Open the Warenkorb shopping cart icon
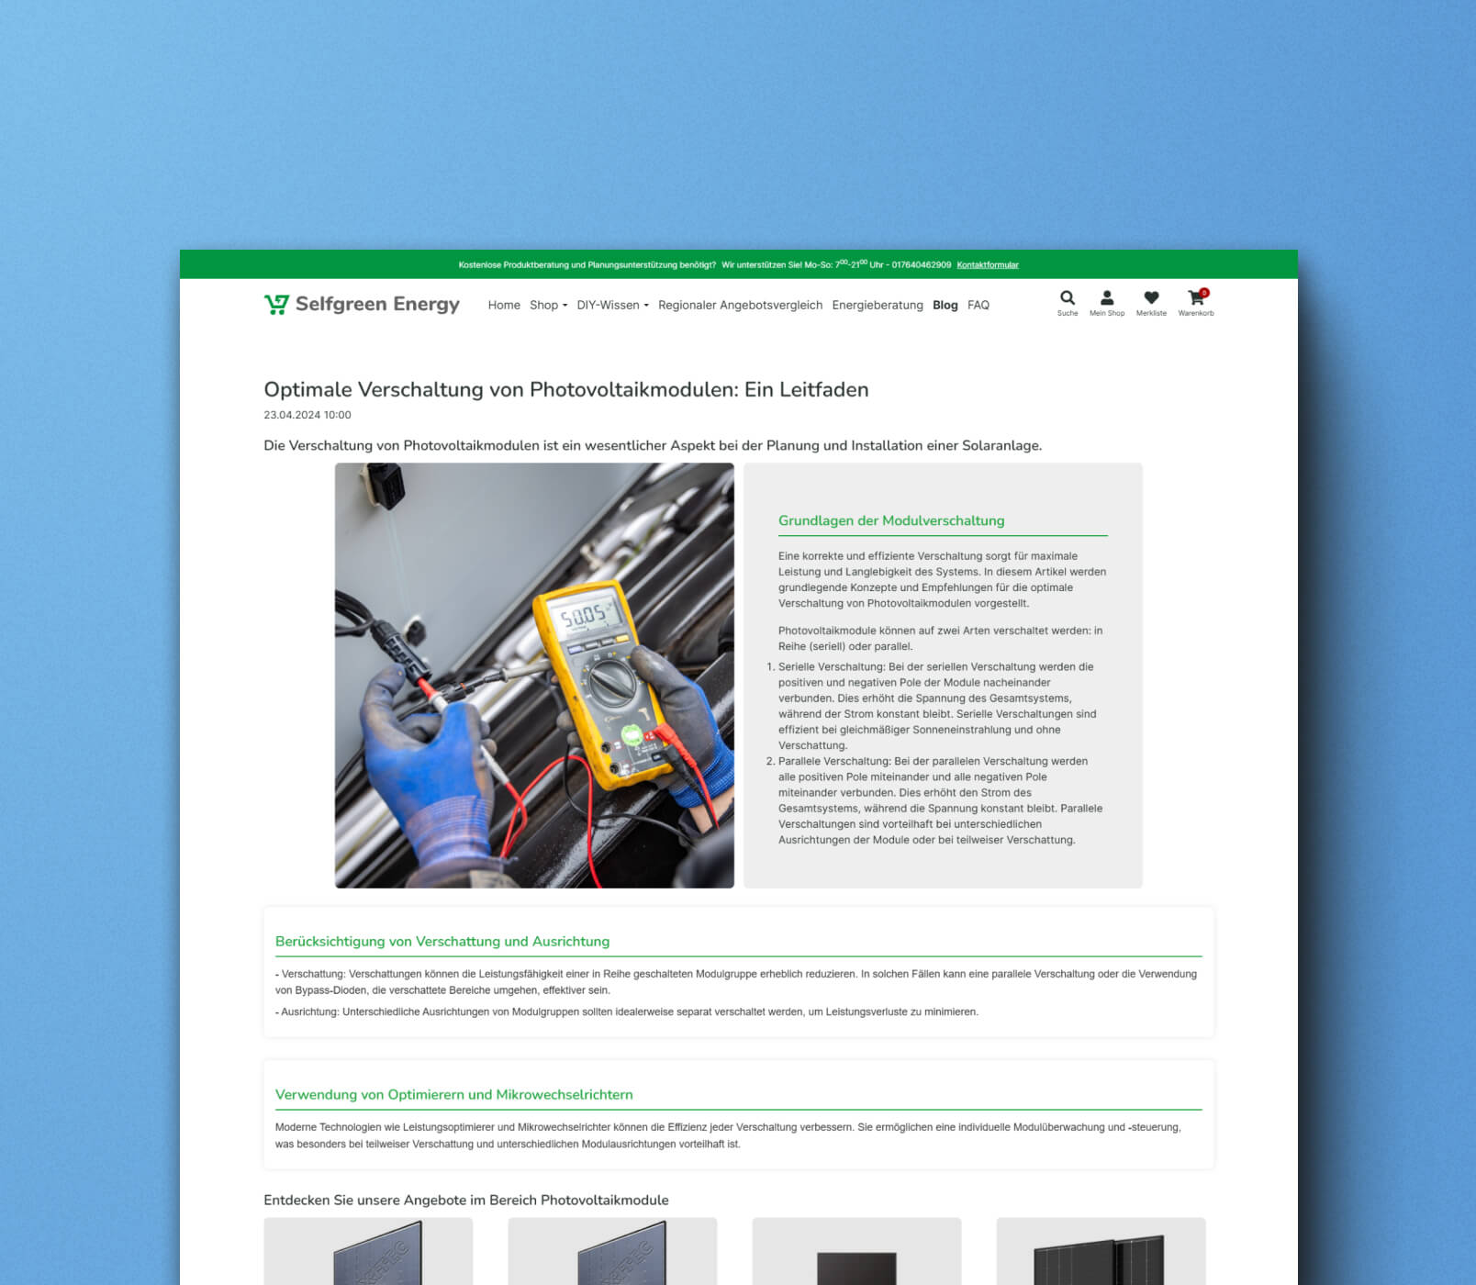The height and width of the screenshot is (1285, 1476). pos(1195,298)
